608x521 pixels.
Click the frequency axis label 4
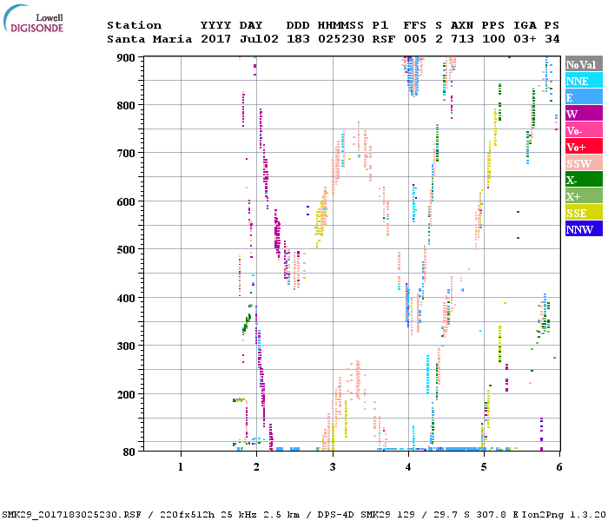tap(408, 467)
